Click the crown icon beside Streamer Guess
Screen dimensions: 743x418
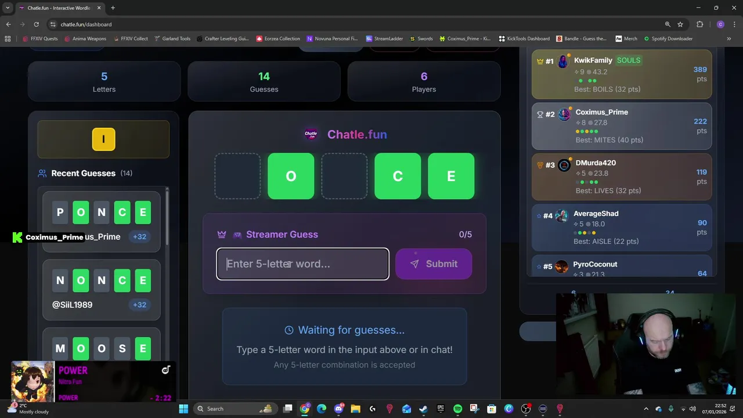(x=222, y=235)
